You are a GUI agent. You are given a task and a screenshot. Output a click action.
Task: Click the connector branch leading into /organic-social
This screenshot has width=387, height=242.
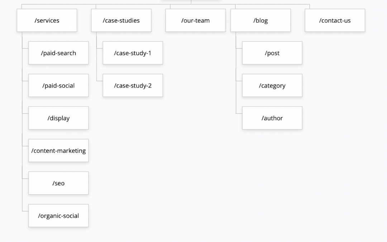25,211
